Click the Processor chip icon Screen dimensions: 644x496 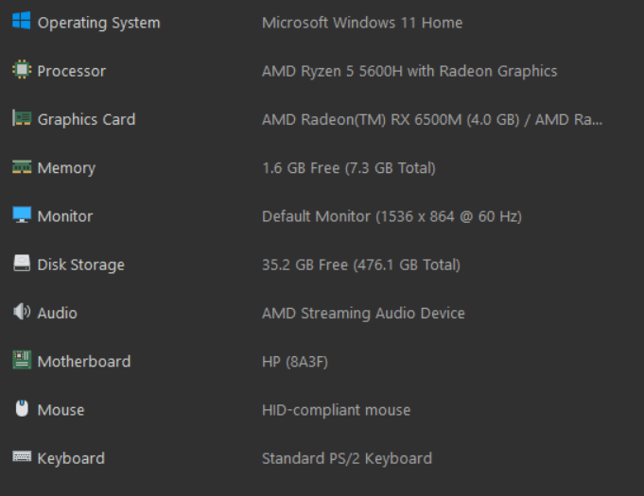[x=21, y=70]
